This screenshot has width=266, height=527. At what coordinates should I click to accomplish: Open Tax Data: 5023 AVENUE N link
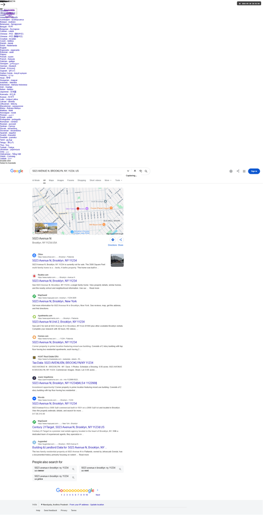pyautogui.click(x=63, y=363)
